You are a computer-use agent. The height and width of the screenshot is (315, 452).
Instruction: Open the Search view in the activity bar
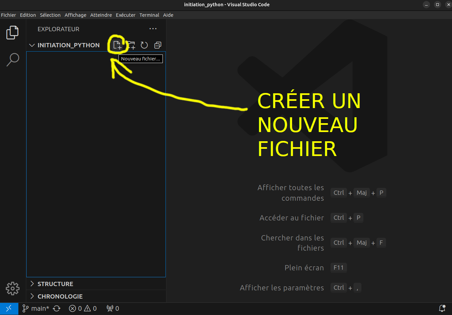click(x=13, y=59)
